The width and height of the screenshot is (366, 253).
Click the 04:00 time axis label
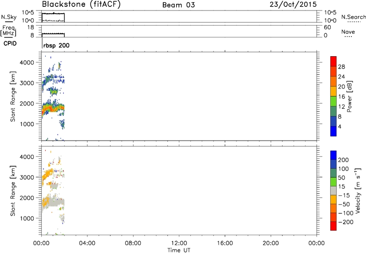pyautogui.click(x=87, y=243)
